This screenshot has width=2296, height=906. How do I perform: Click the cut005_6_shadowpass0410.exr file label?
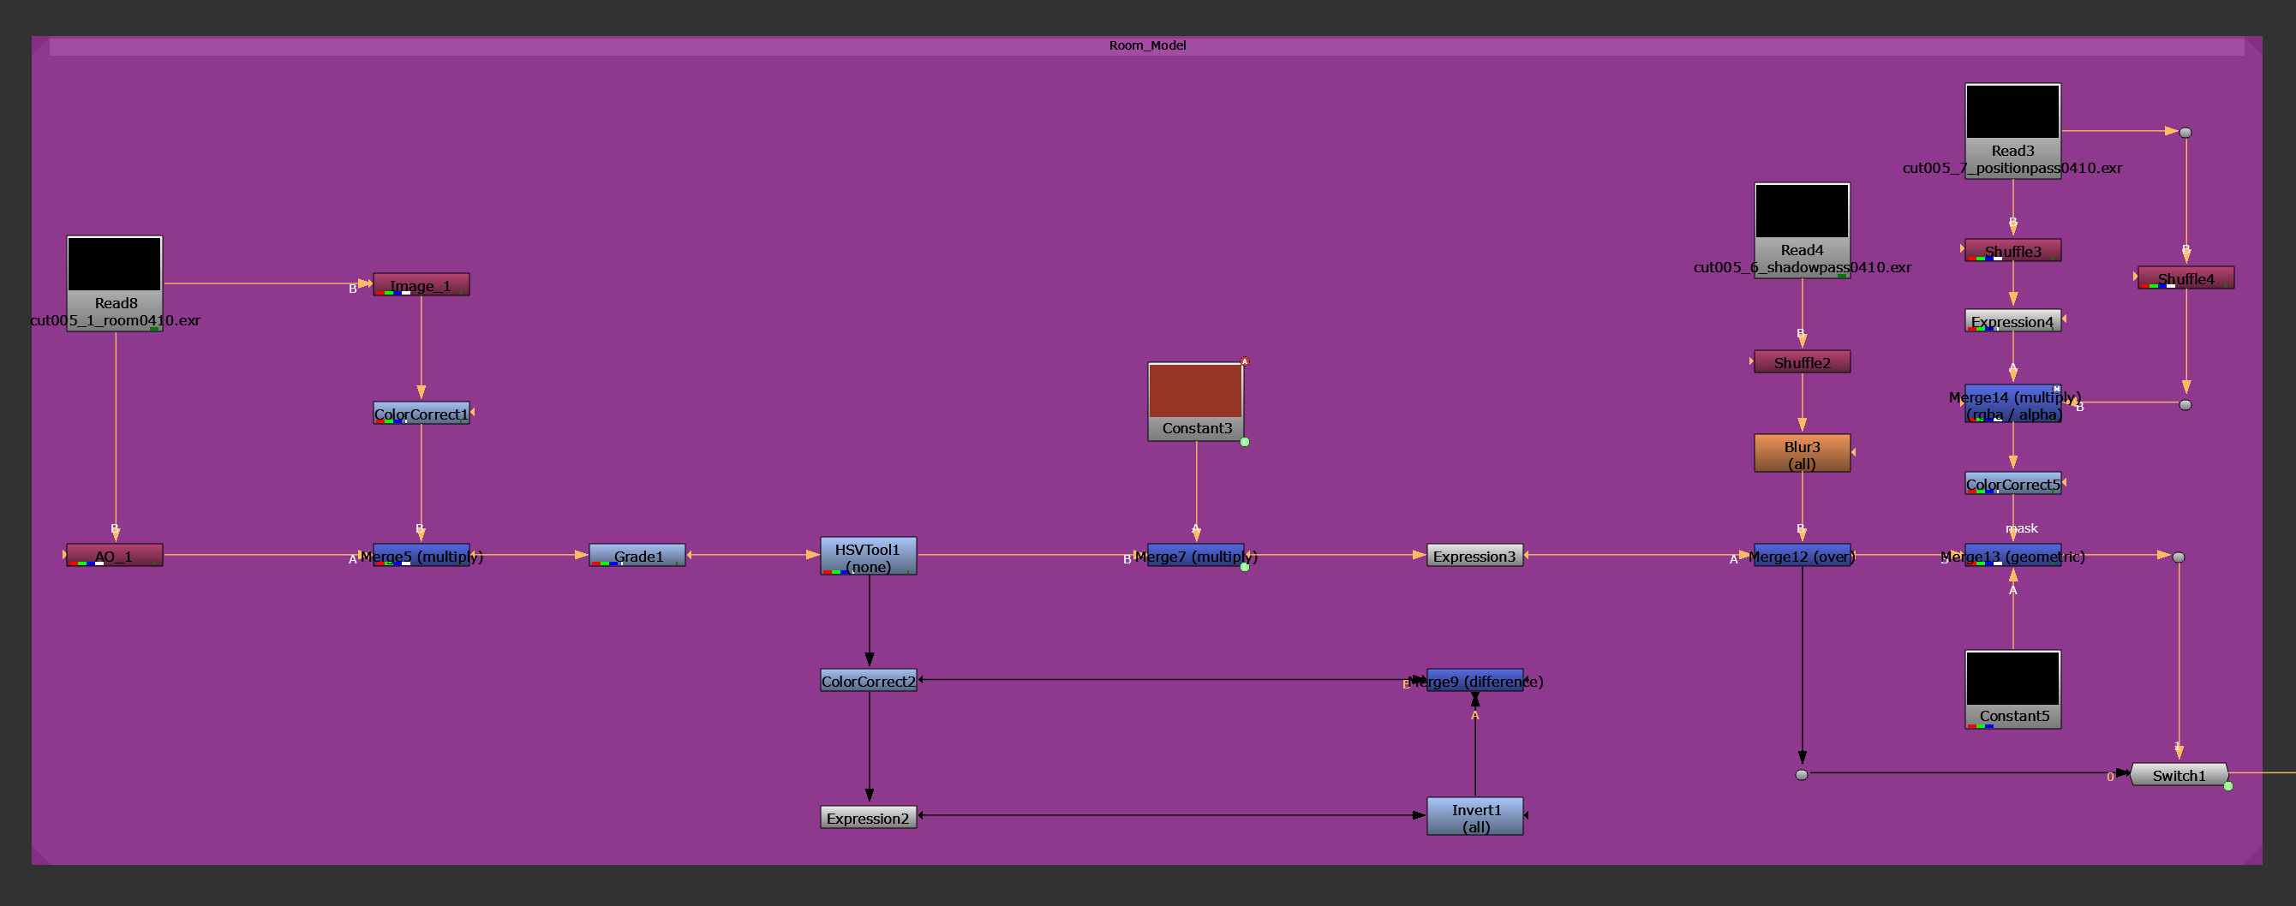tap(1802, 267)
